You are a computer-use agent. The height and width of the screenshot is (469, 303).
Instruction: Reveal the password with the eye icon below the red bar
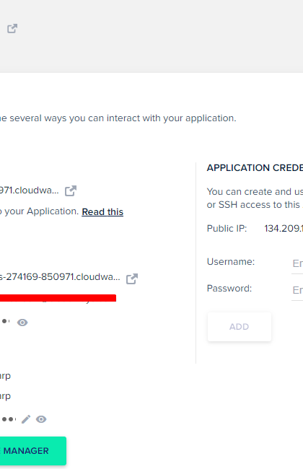coord(22,323)
